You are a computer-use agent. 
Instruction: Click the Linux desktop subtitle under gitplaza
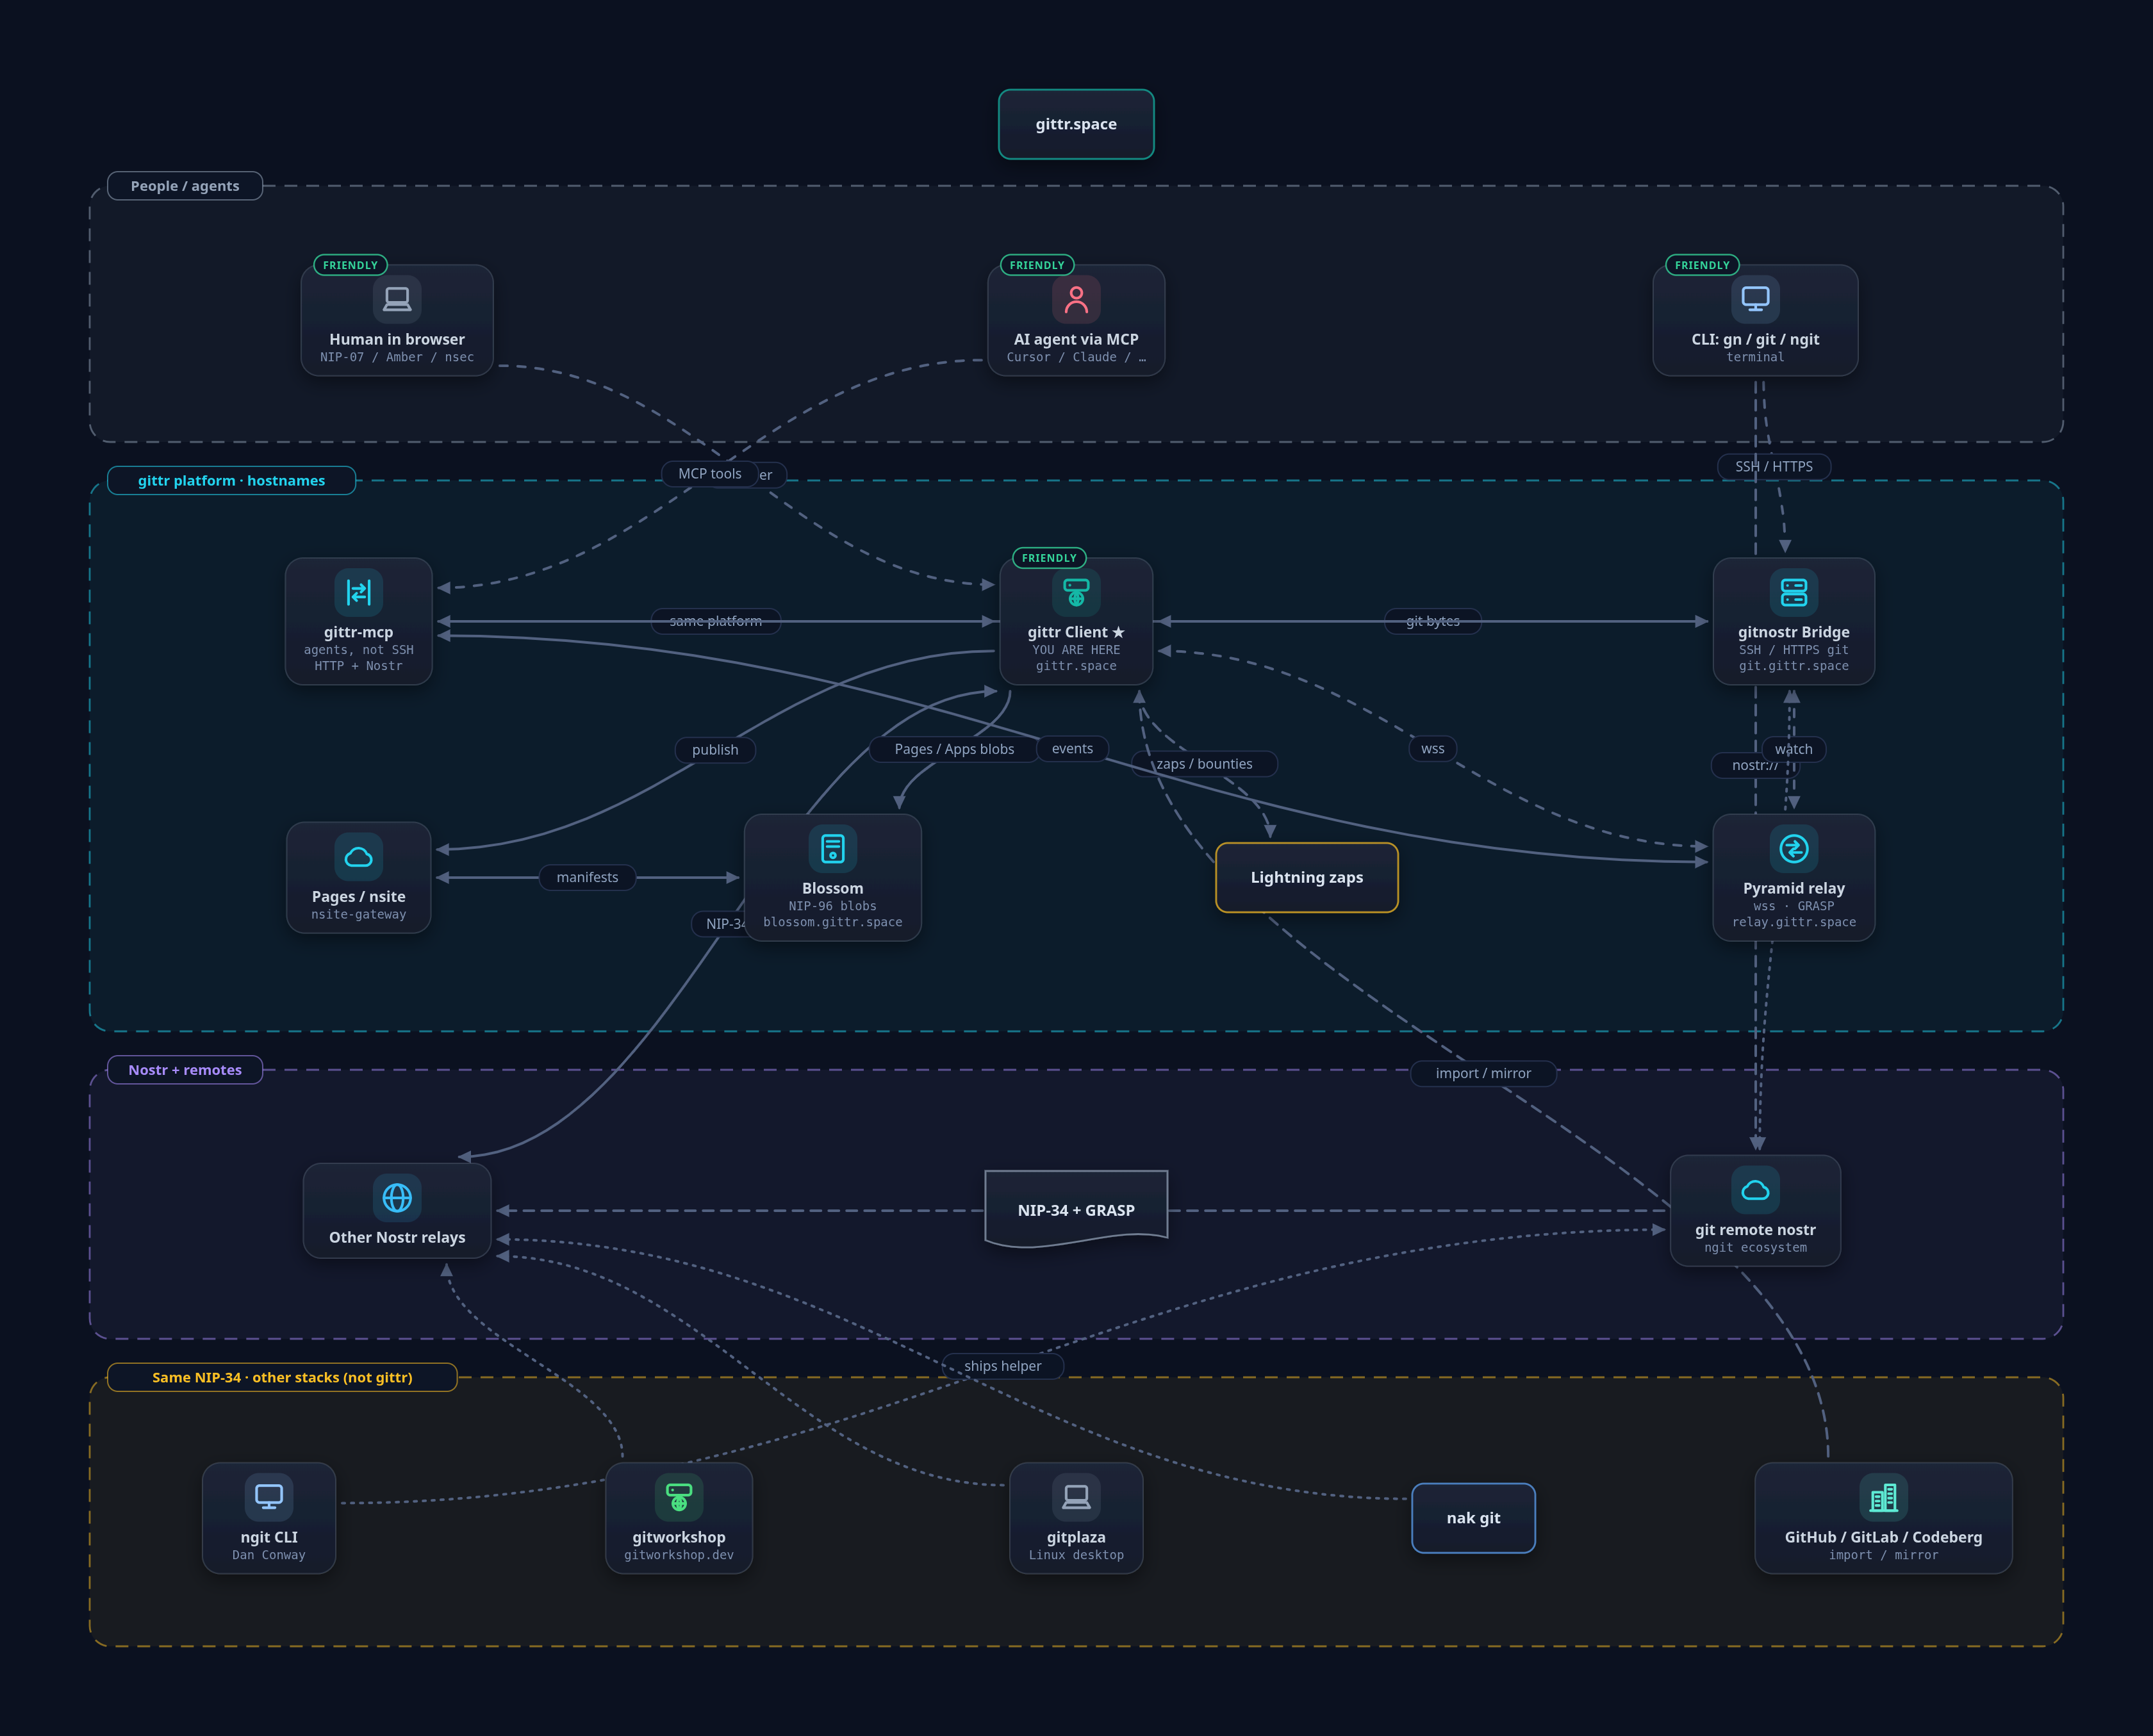1076,1555
